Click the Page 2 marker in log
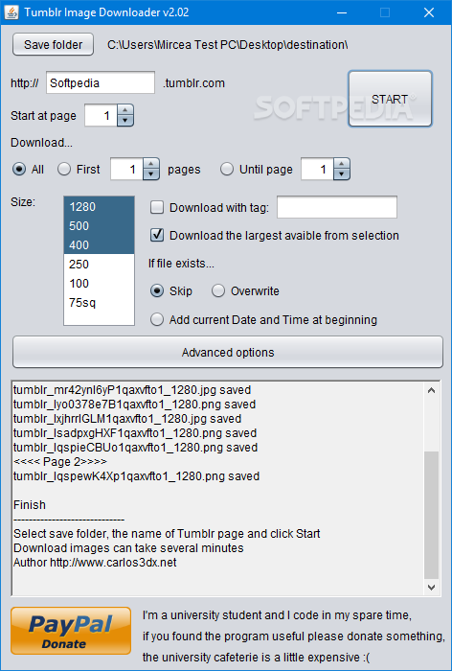 60,462
